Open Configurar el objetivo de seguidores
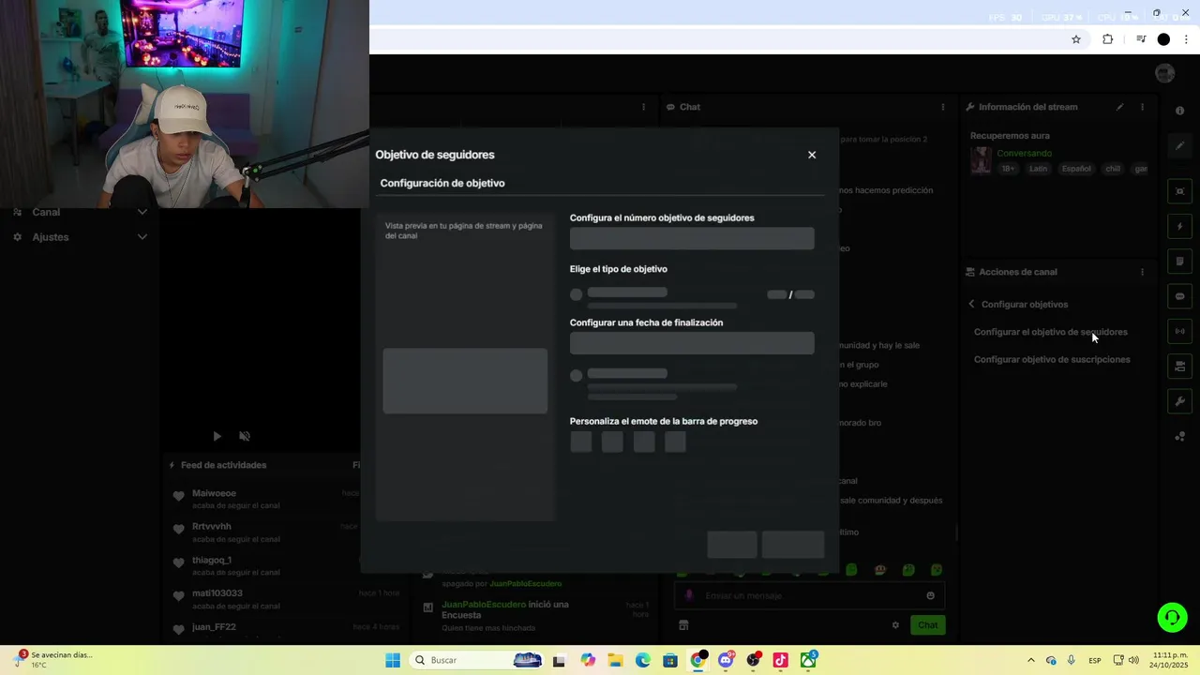This screenshot has height=675, width=1200. tap(1051, 332)
